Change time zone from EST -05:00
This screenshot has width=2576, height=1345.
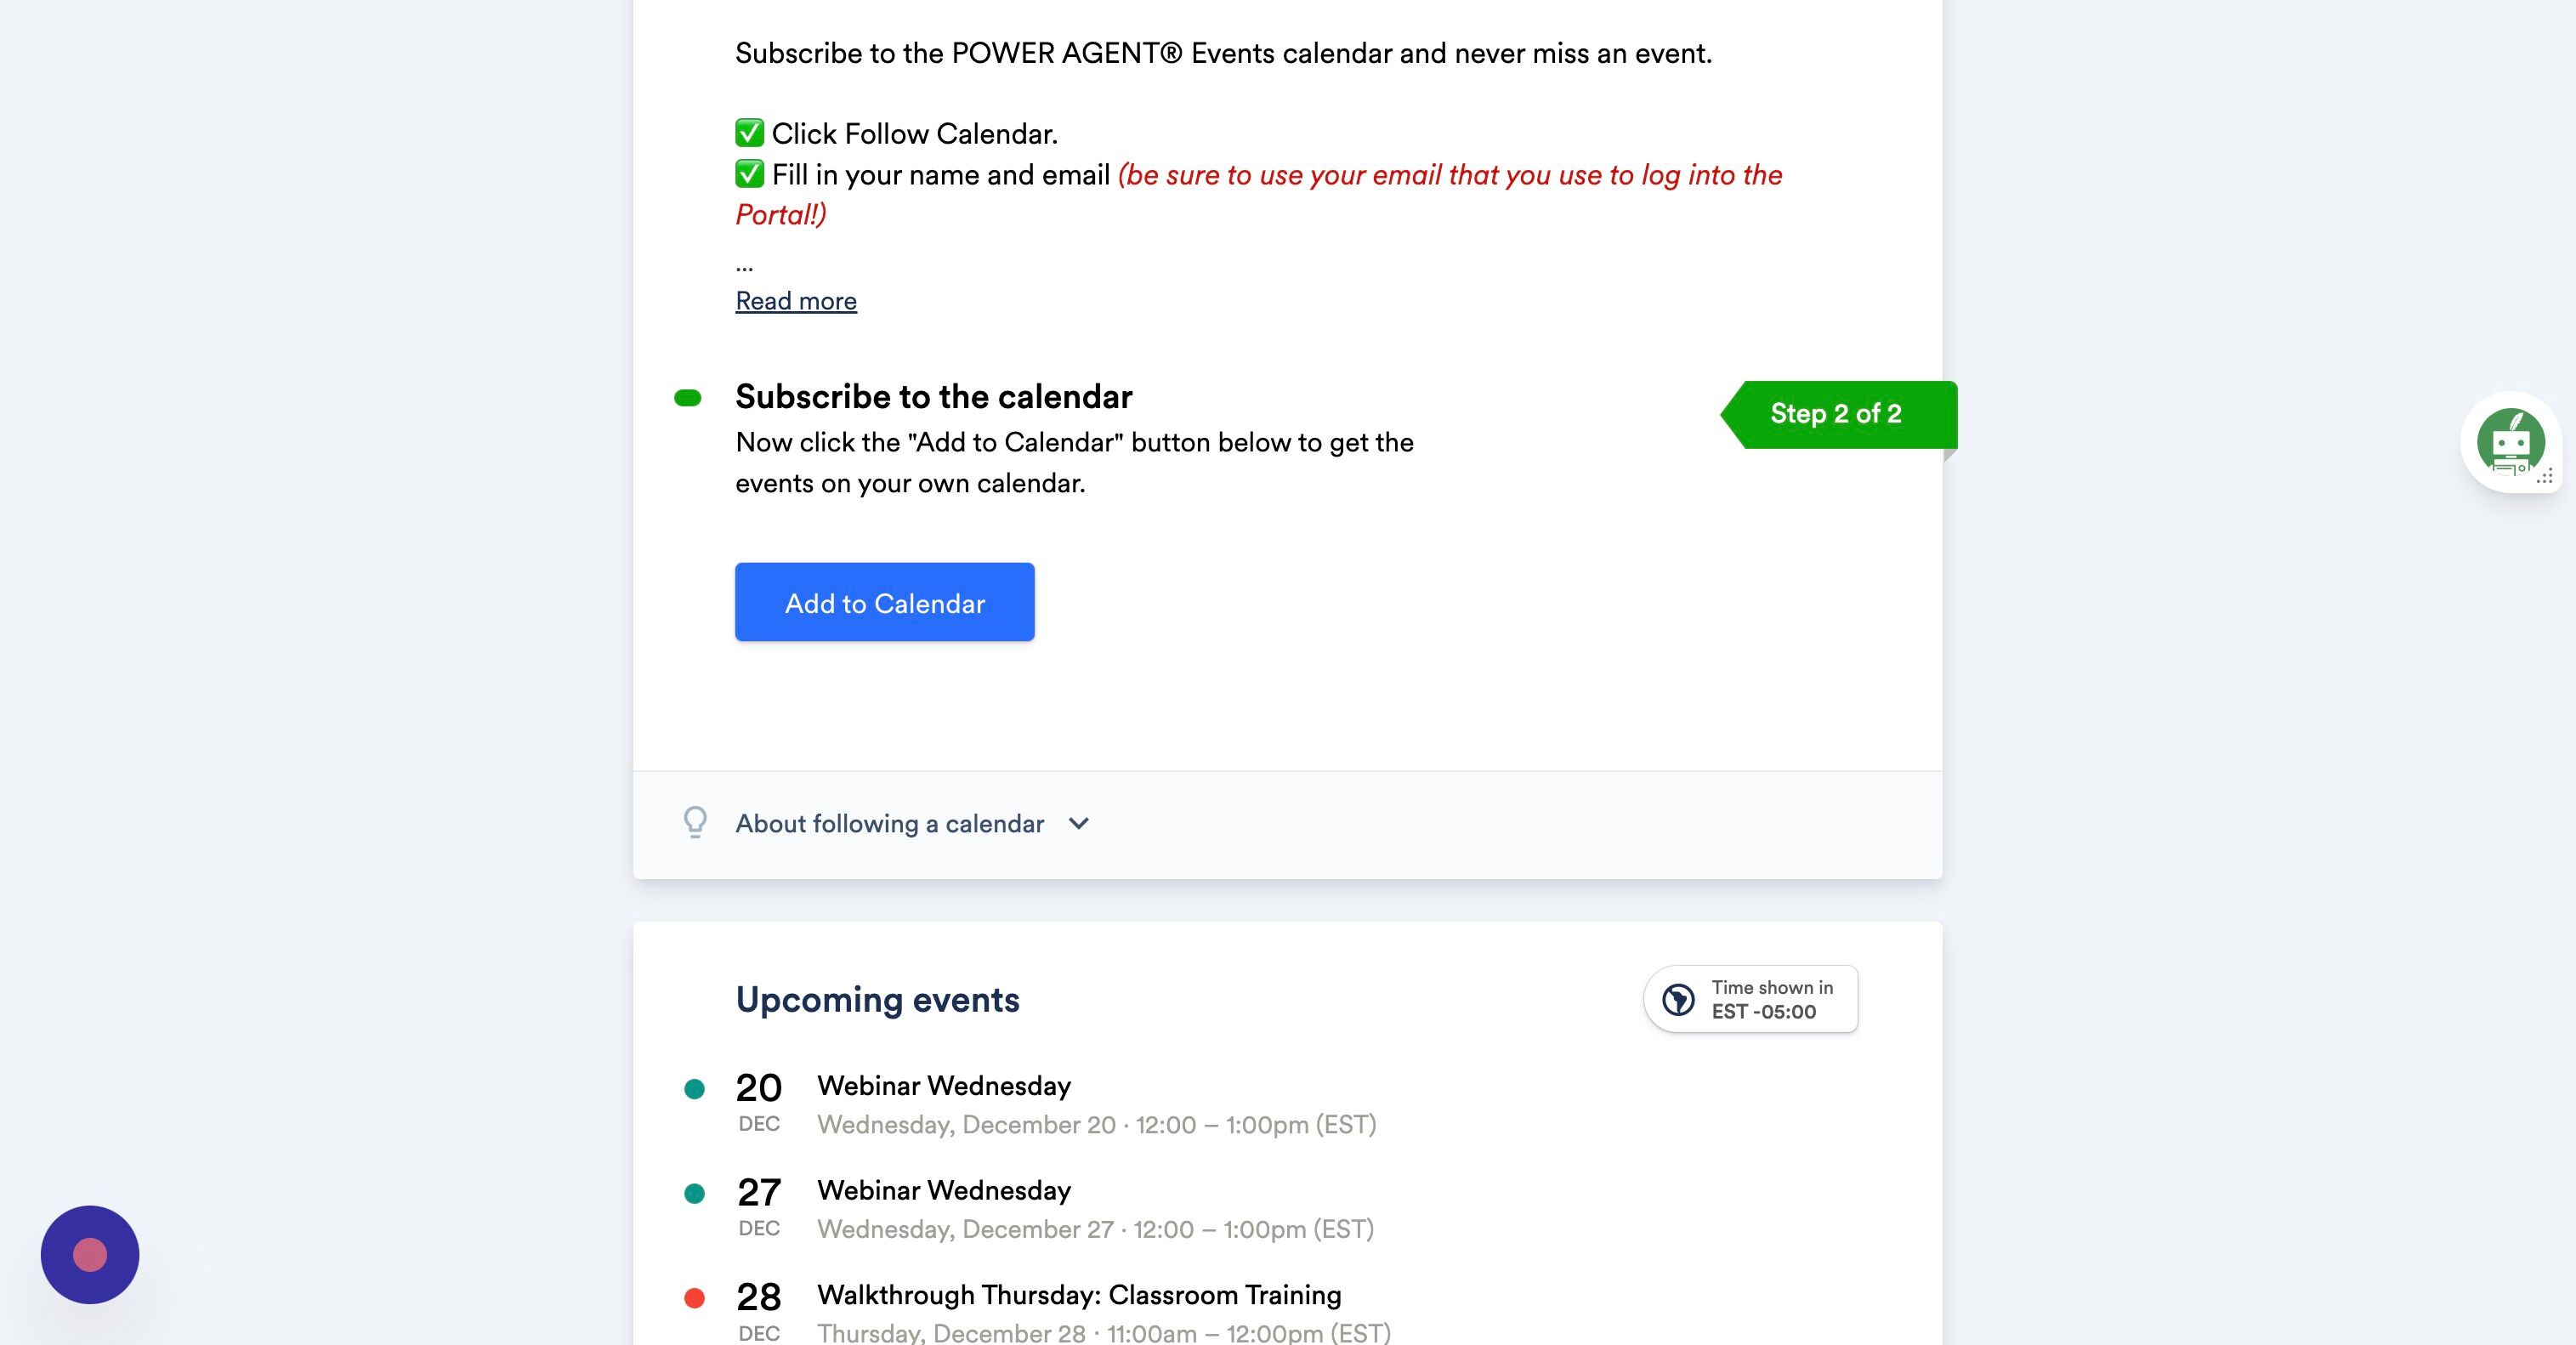click(1763, 1000)
